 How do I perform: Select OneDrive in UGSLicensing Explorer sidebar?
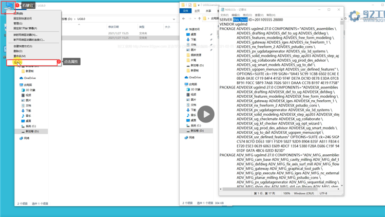point(192,77)
